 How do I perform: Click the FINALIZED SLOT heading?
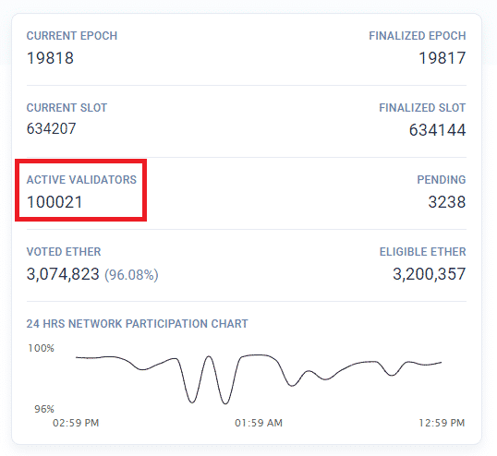coord(422,108)
